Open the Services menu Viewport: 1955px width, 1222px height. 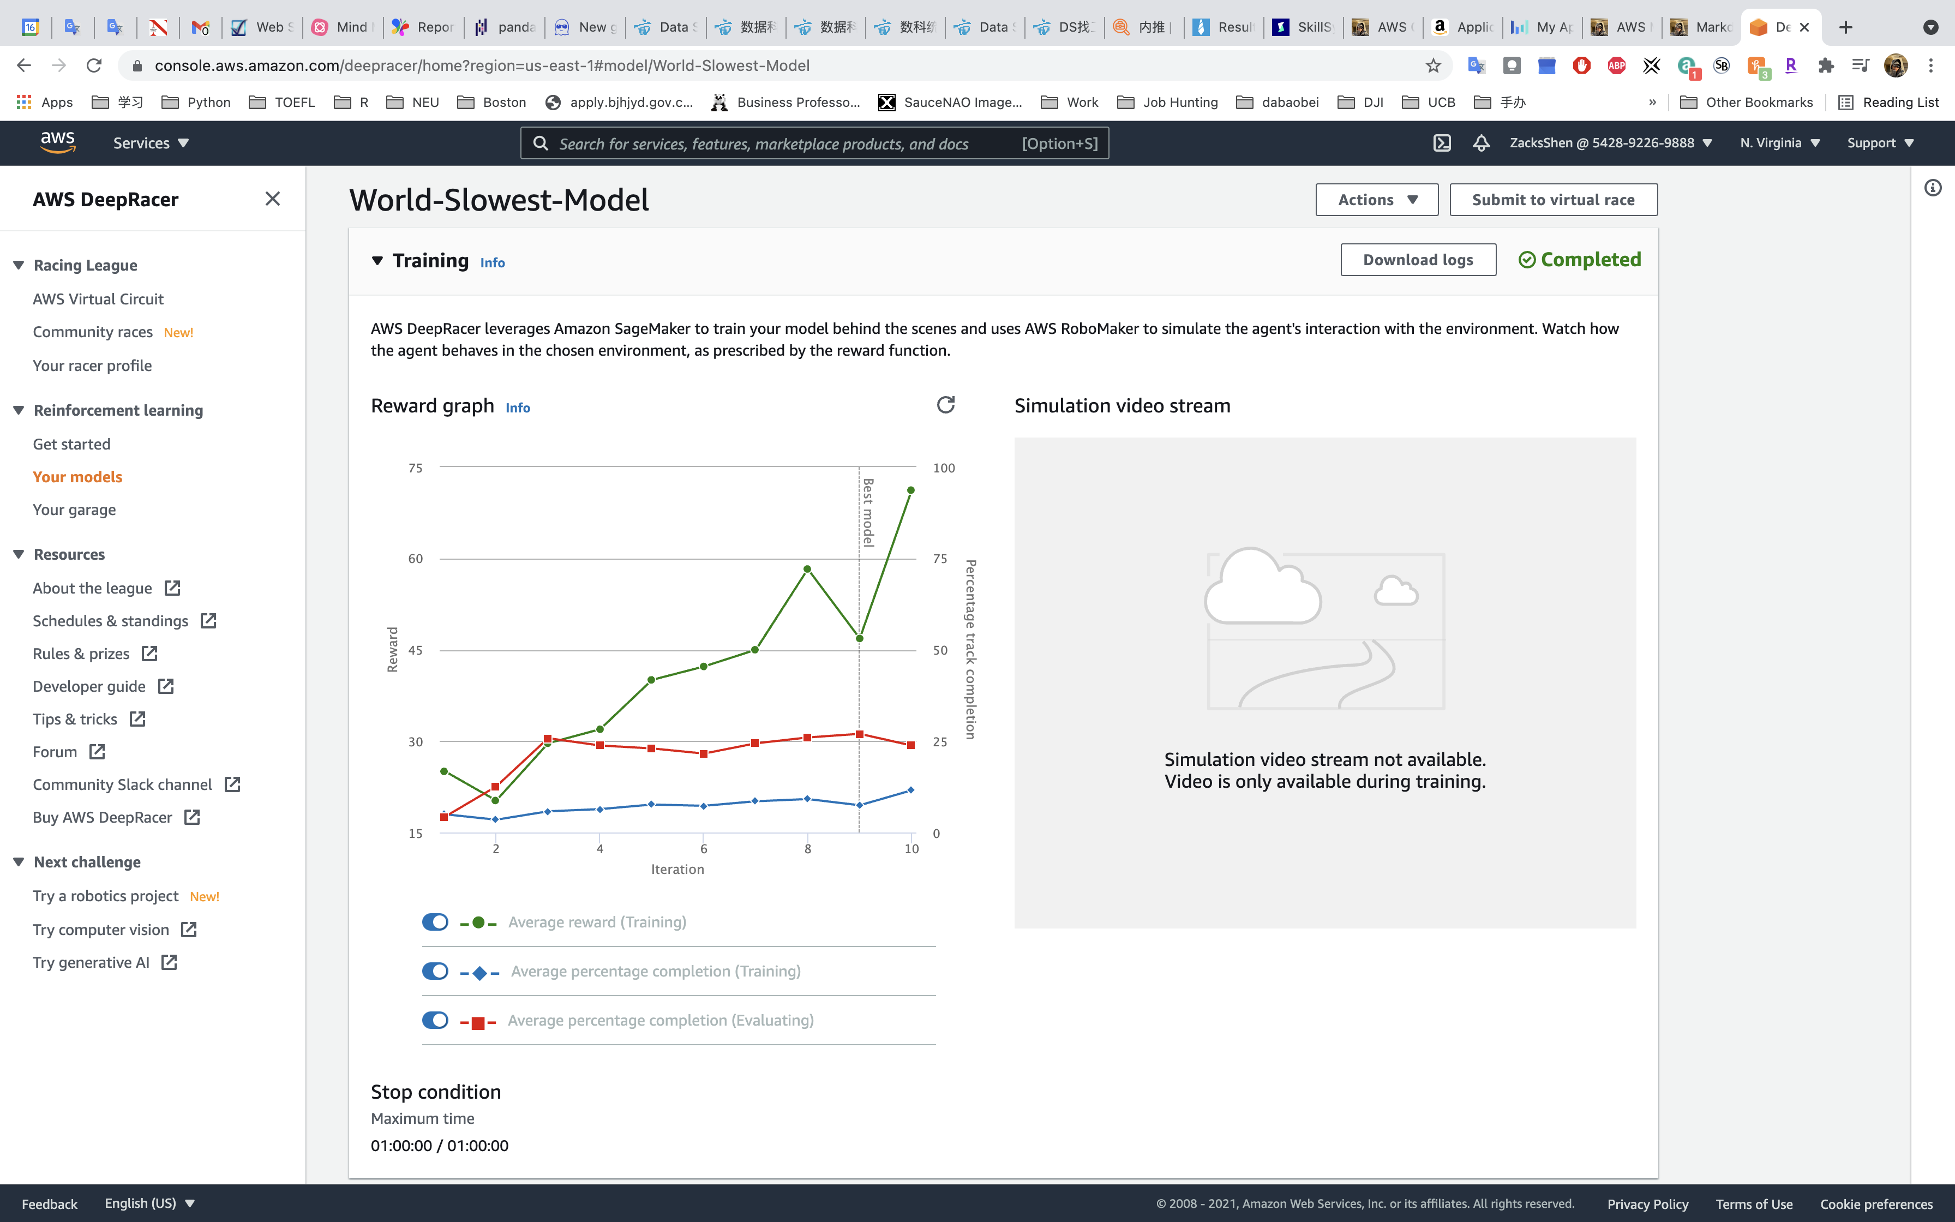tap(150, 143)
